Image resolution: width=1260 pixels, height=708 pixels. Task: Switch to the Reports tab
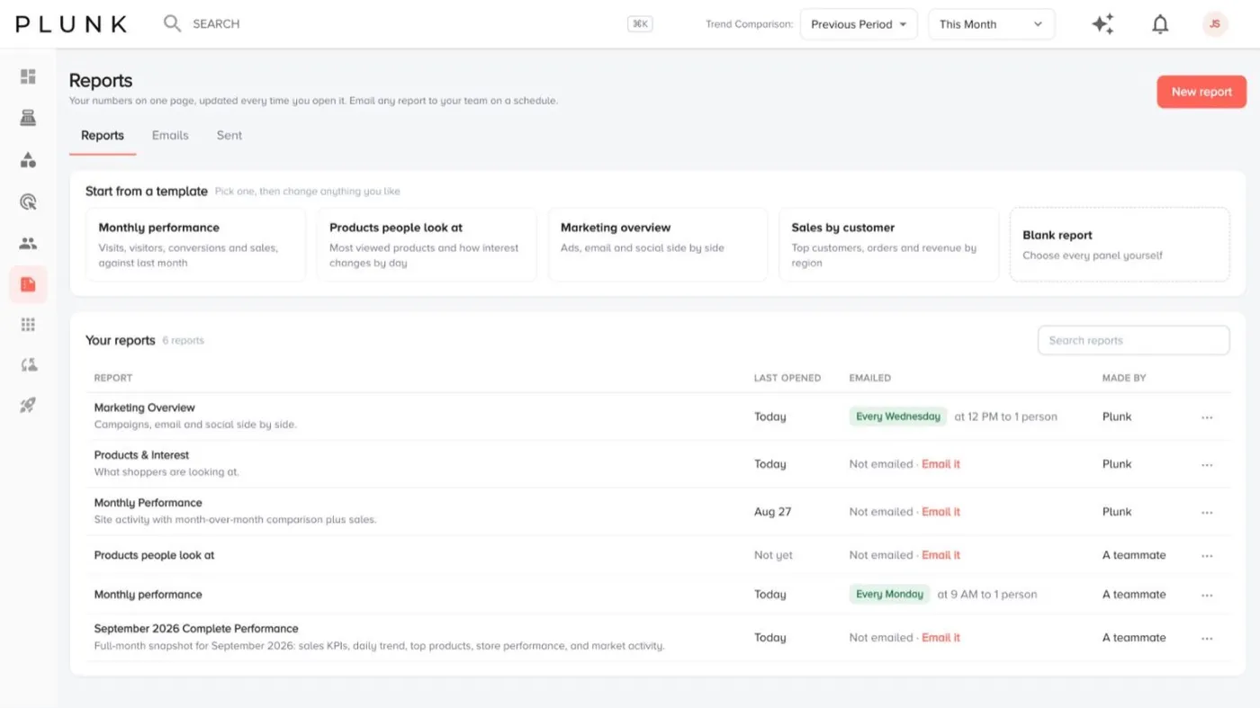[103, 135]
